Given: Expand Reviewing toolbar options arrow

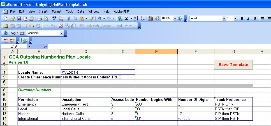Looking at the screenshot, I should (139, 26).
